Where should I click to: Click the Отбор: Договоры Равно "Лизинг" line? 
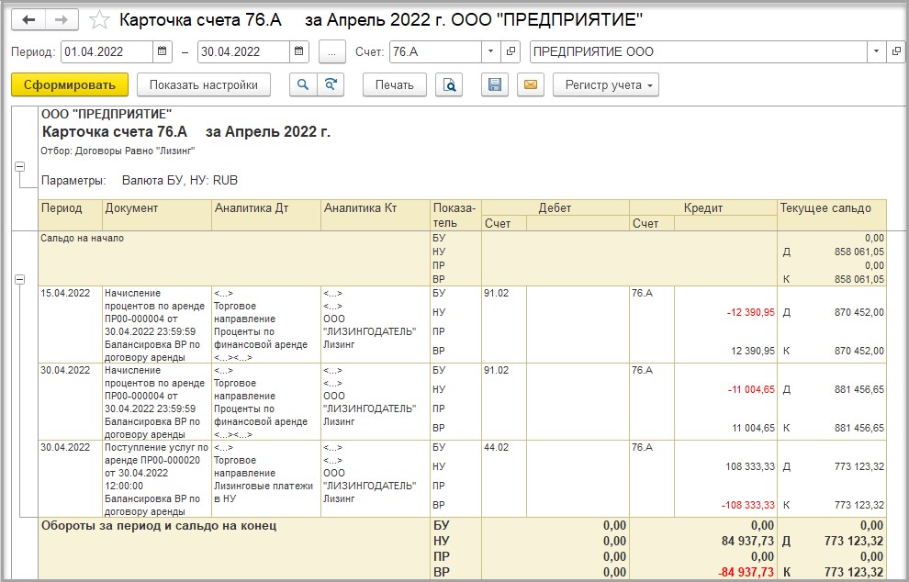click(118, 151)
